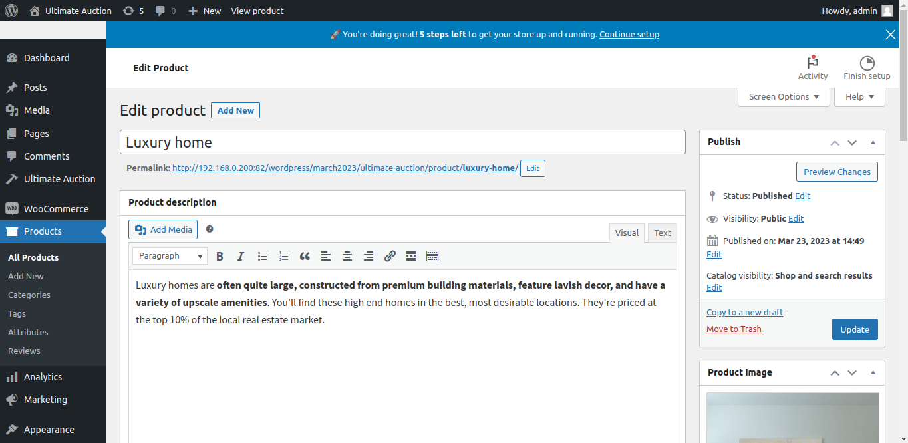Image resolution: width=908 pixels, height=443 pixels.
Task: Open Categories under Products
Action: coord(29,295)
